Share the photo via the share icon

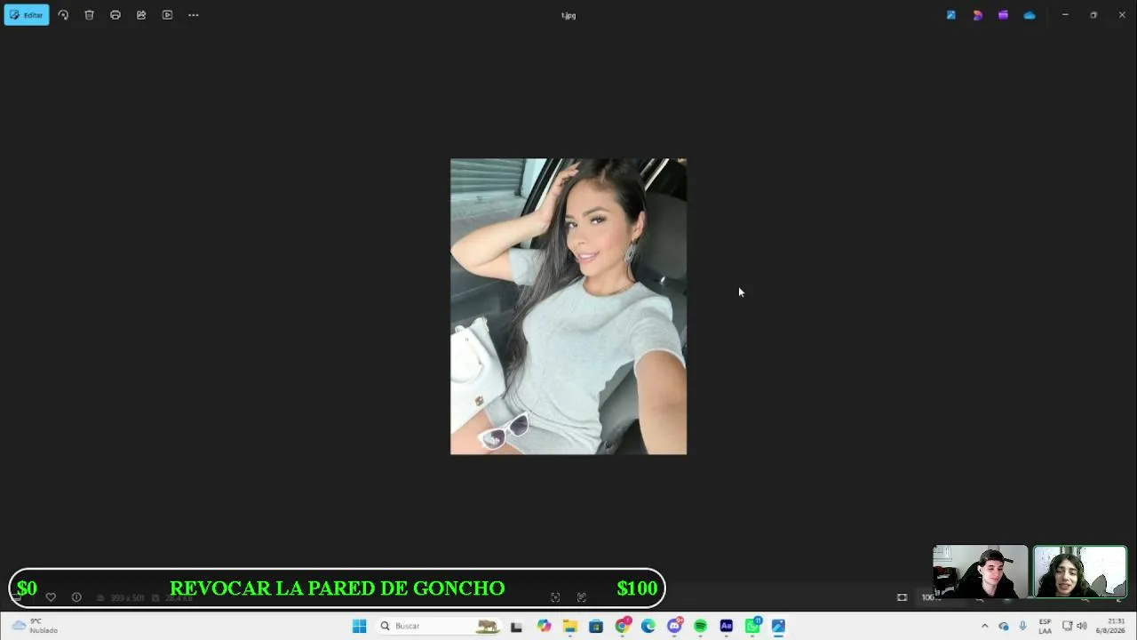pos(141,15)
